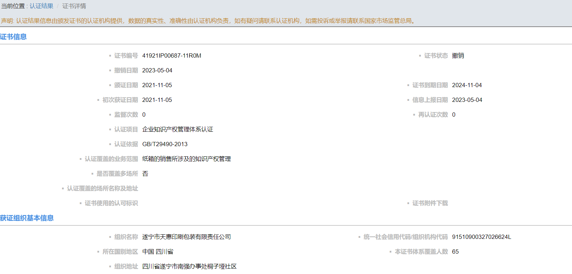This screenshot has height=274, width=572.
Task: Click the orange 声明 disclaimer text
Action: 209,21
